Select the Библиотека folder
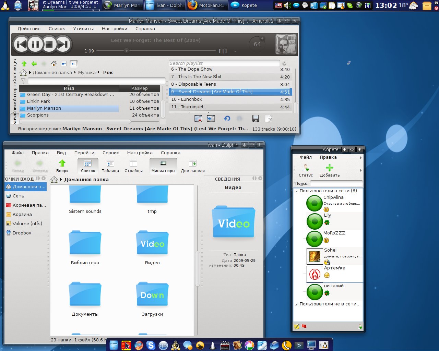This screenshot has height=351, width=439. (85, 247)
